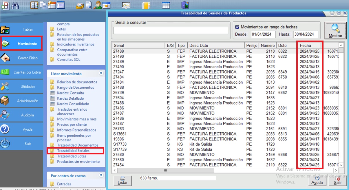Screen dimensions: 349x190
Task: Collapse the Listar movimiento section
Action: point(101,74)
